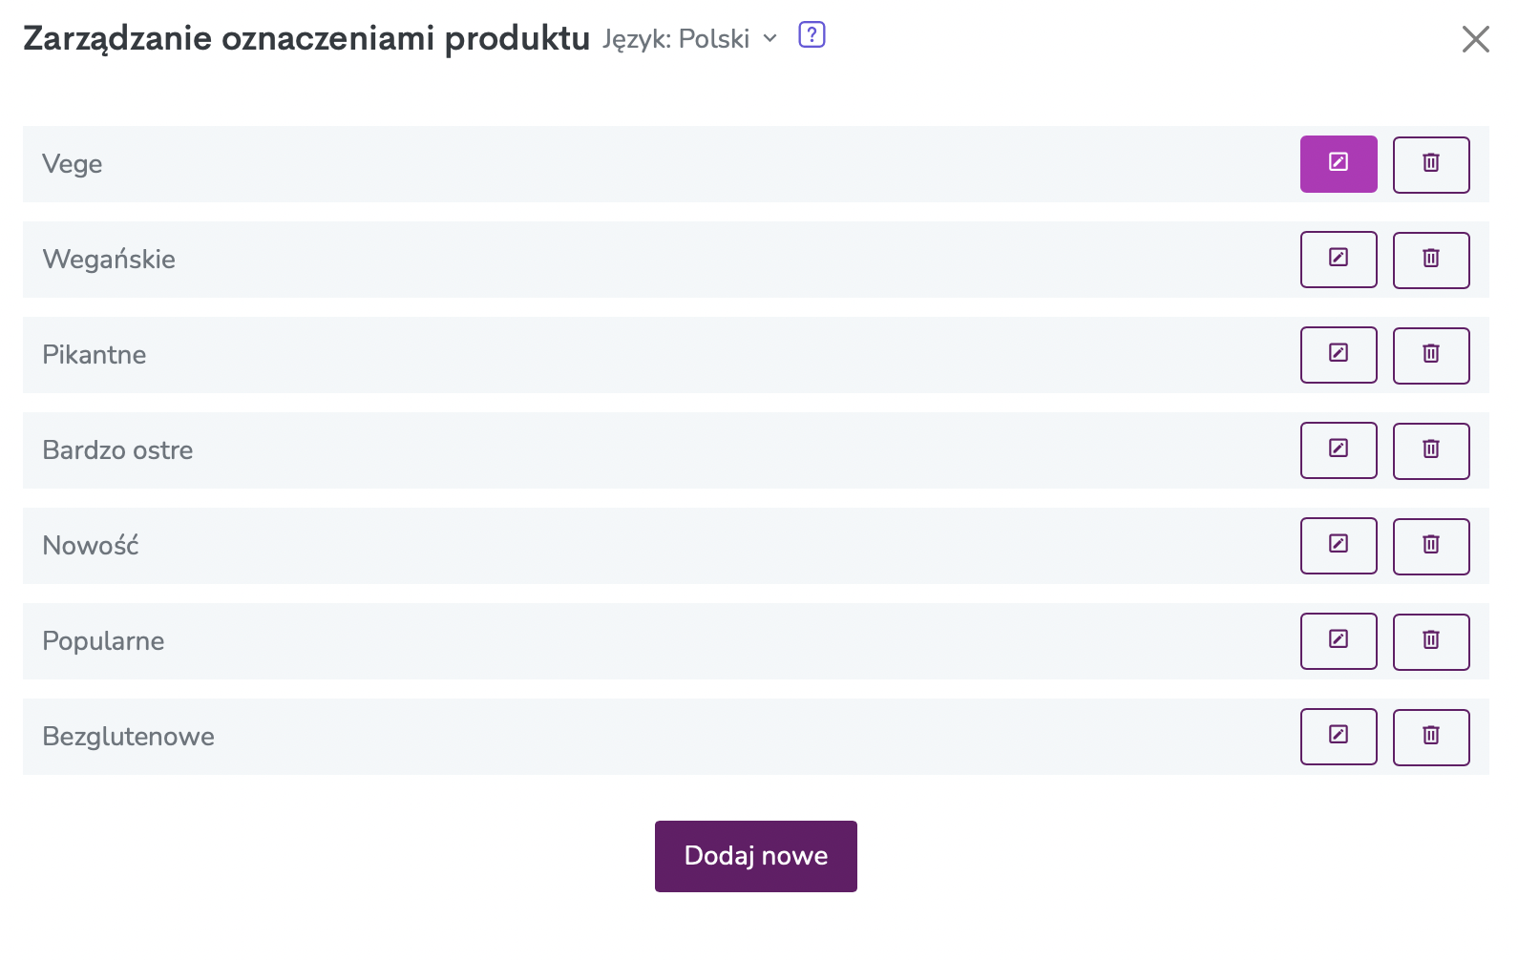This screenshot has height=960, width=1518.
Task: Delete the Popularne label
Action: point(1431,641)
